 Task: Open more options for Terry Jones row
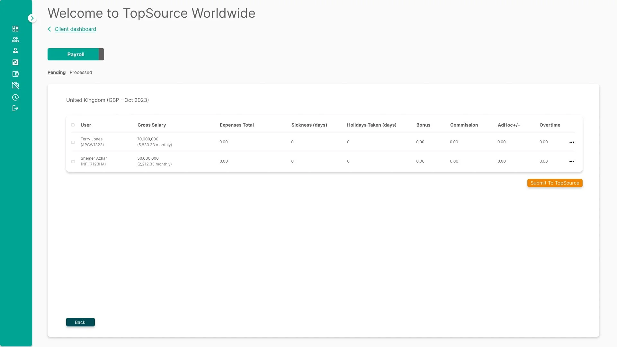coord(572,142)
